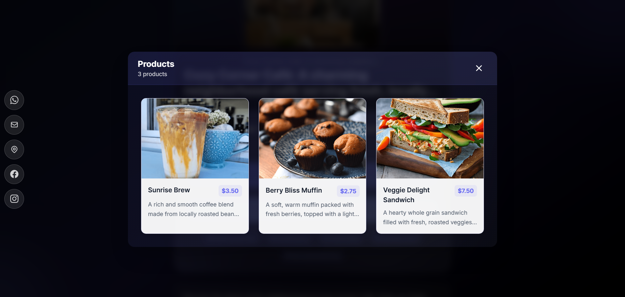Expand the Berry Bliss Muffin description text
This screenshot has height=297, width=625.
coord(312,209)
